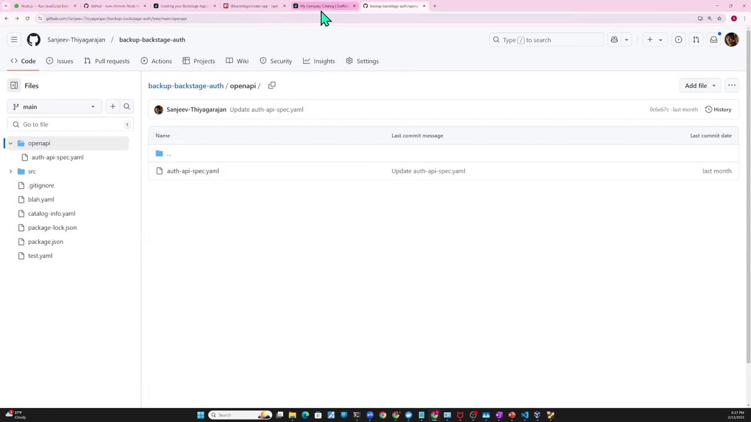Focus the Type / to search field

[546, 40]
